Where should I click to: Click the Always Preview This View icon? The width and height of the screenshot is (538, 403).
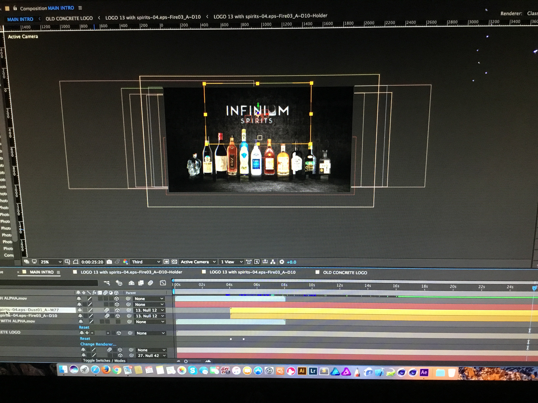click(x=27, y=262)
